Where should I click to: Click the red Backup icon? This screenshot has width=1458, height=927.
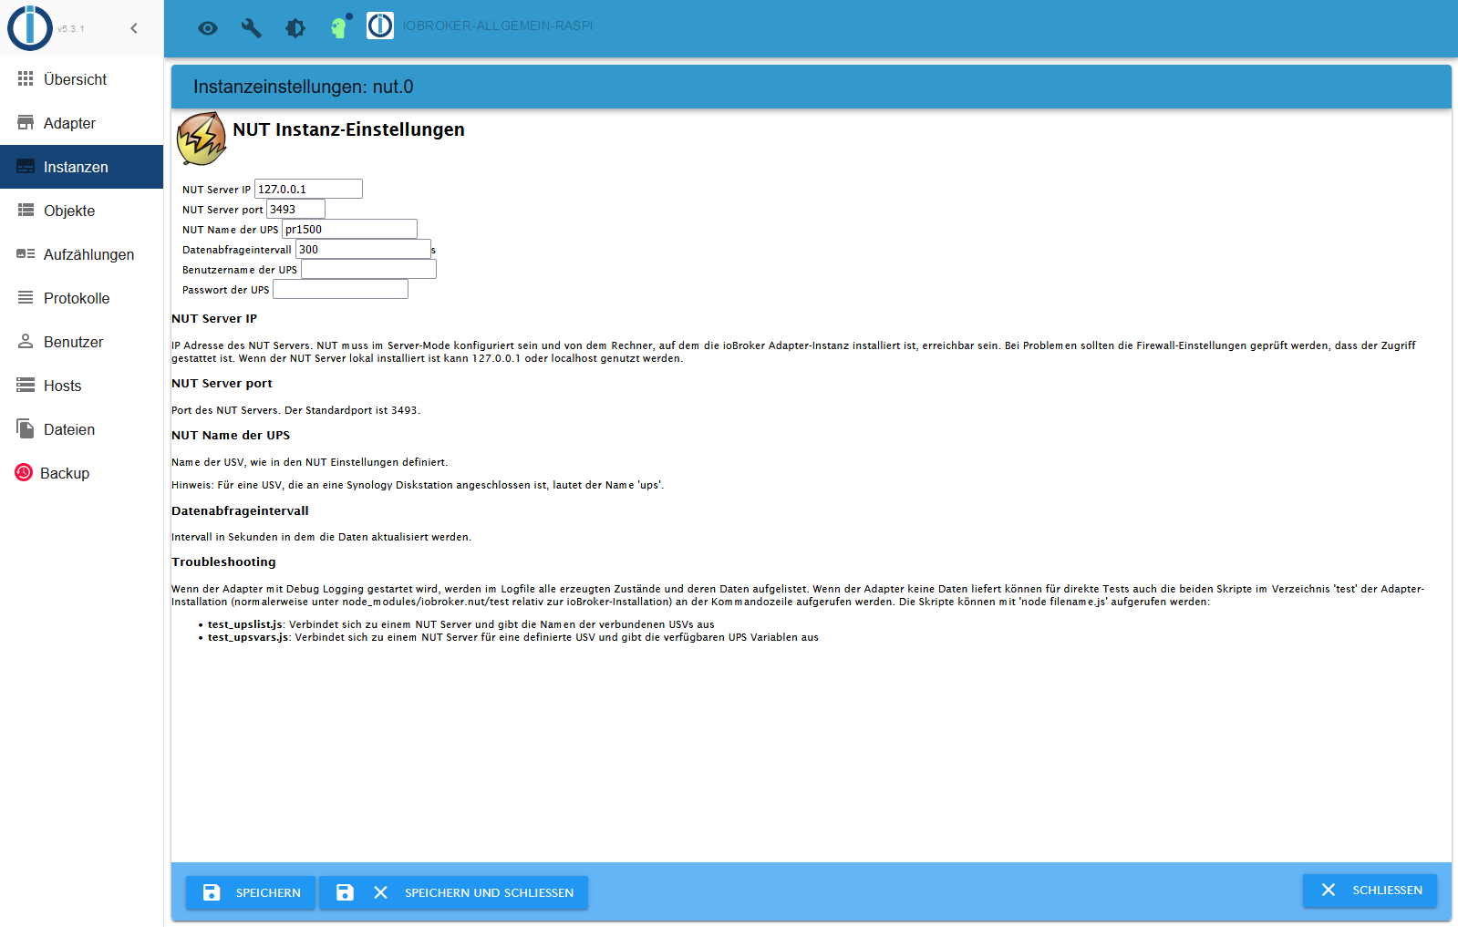(24, 472)
